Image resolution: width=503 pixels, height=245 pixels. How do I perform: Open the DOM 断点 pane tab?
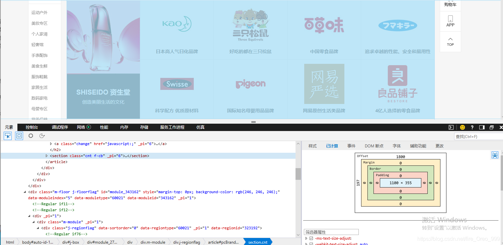(x=374, y=146)
